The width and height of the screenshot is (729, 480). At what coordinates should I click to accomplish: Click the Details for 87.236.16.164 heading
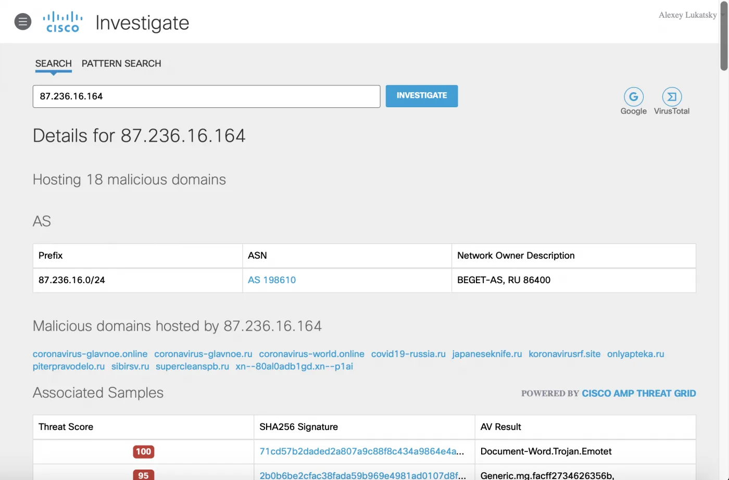(139, 136)
